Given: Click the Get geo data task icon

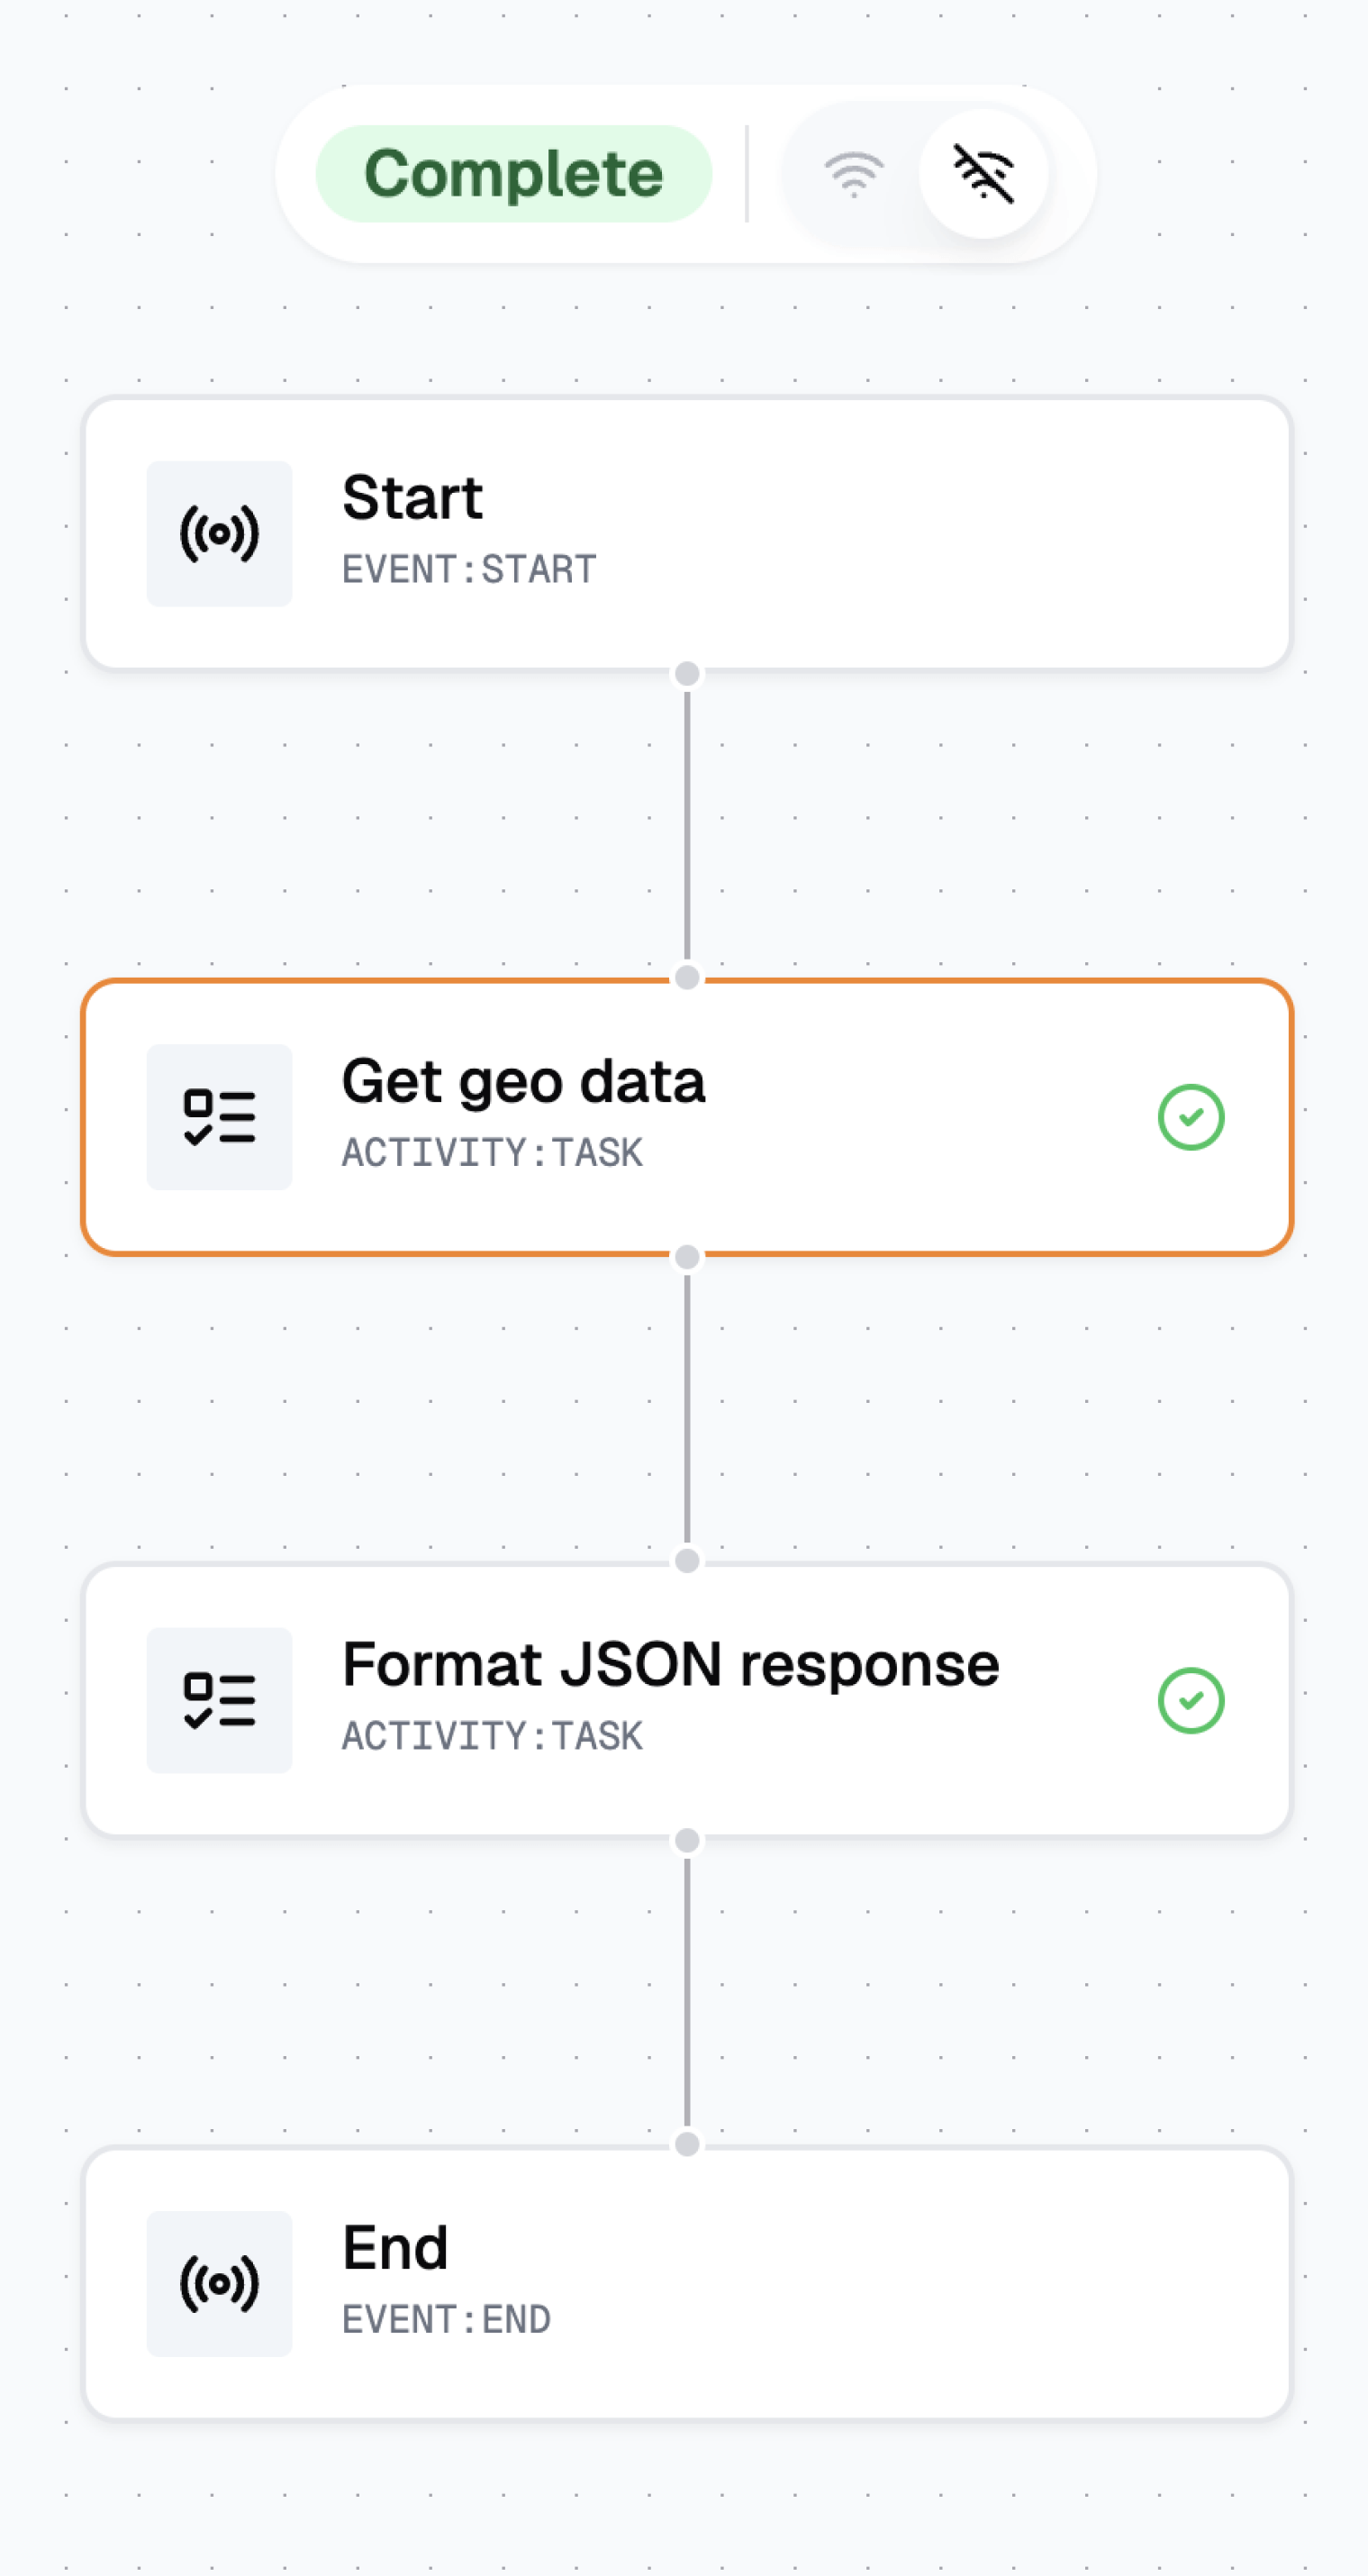Looking at the screenshot, I should click(219, 1116).
